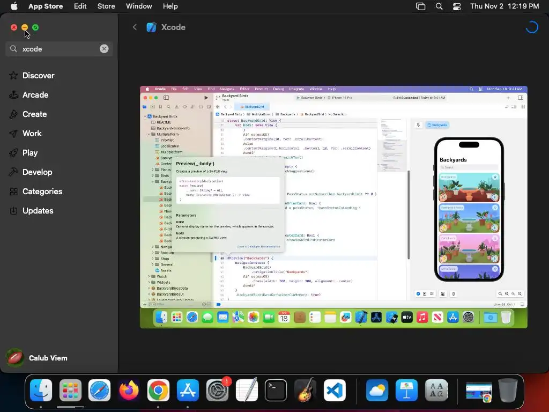Open Font Book from the Dock
Screen dimensions: 549x412
pos(436,390)
